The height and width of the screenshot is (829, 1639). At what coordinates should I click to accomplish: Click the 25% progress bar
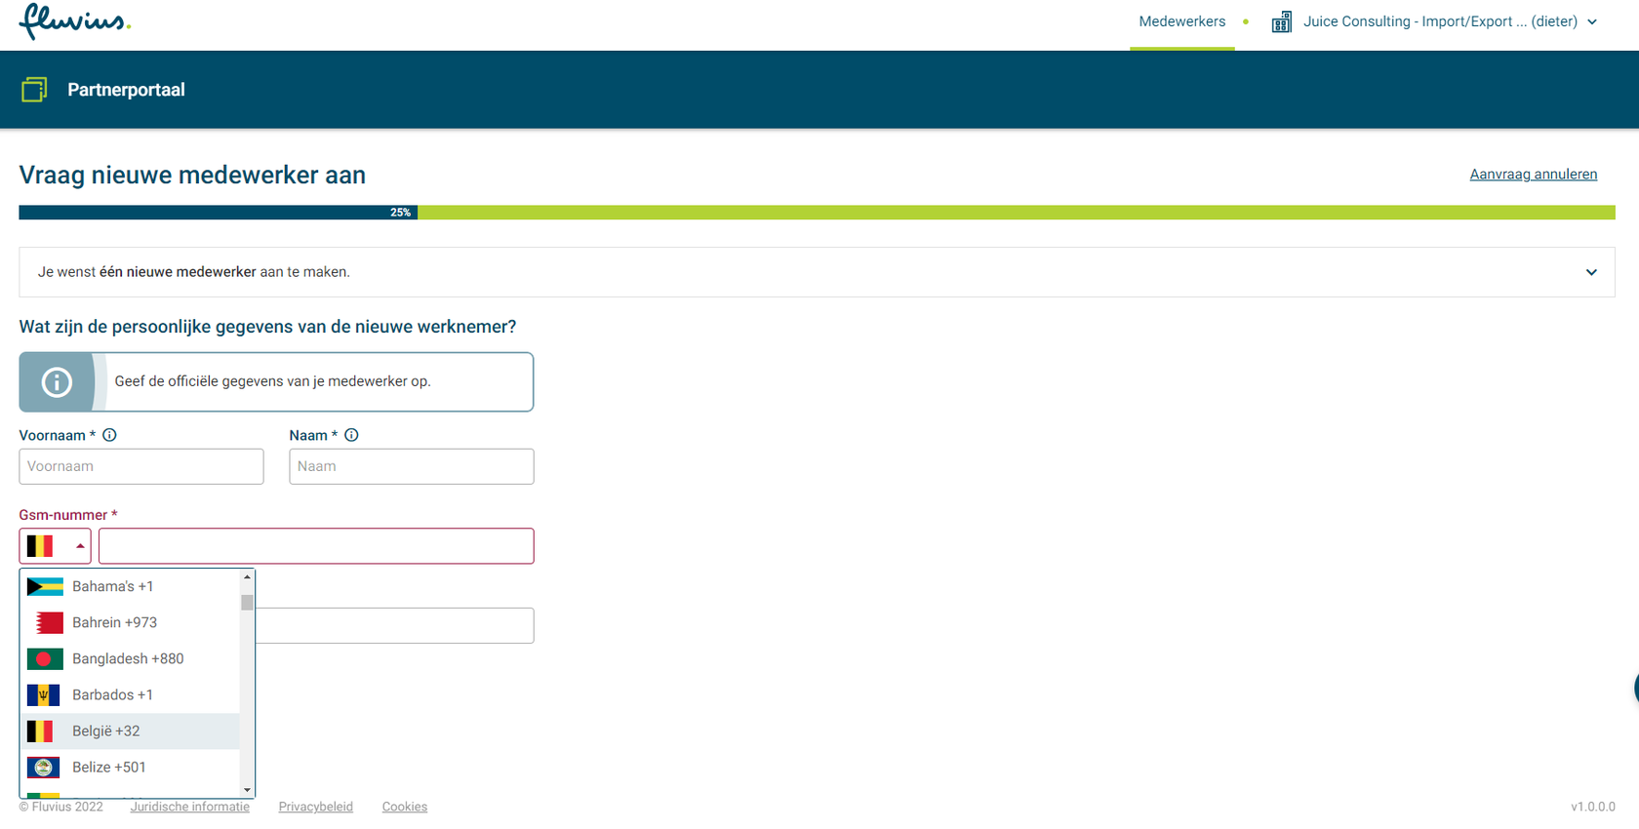[816, 213]
